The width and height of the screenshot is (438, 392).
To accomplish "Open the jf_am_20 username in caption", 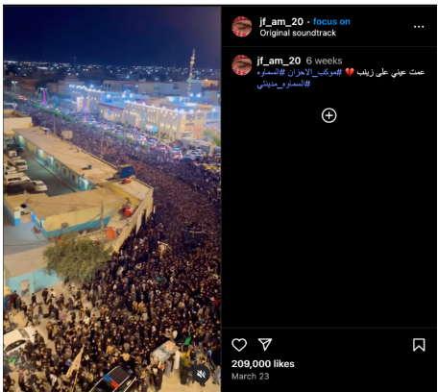I will point(279,61).
